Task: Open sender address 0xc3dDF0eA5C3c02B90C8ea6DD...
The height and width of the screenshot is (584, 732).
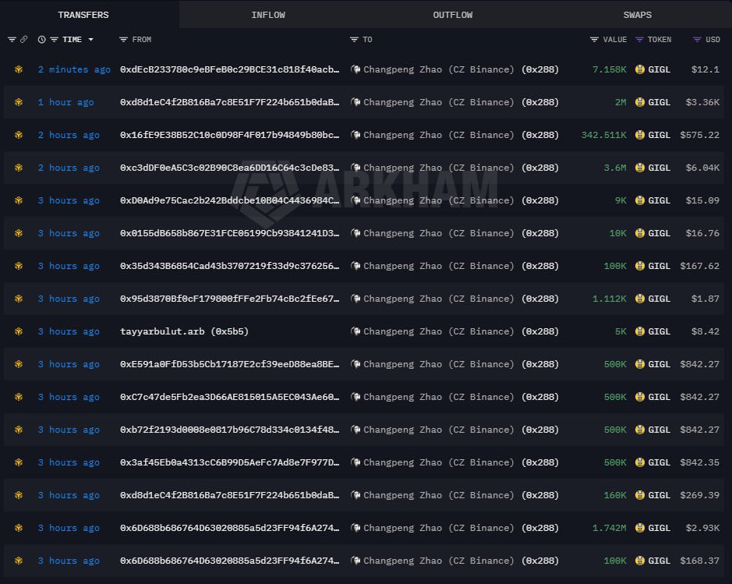Action: (x=230, y=168)
